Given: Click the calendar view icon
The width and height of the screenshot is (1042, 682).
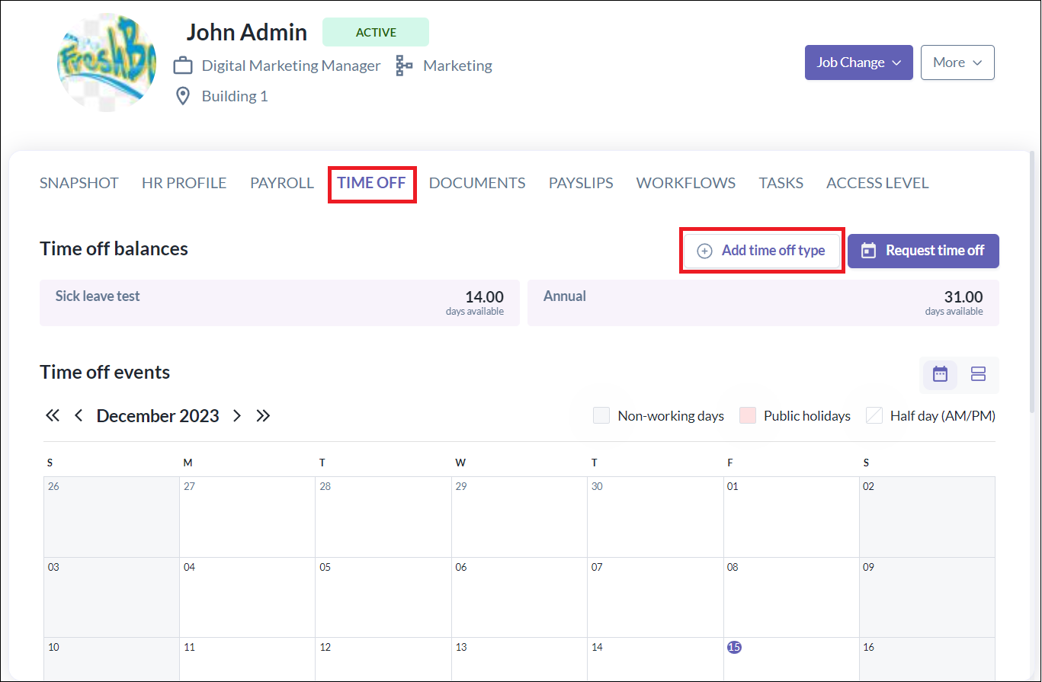Looking at the screenshot, I should click(940, 373).
